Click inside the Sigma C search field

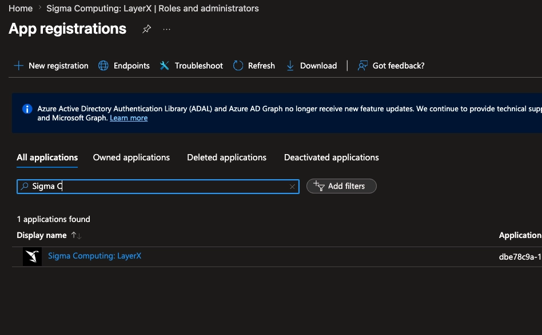(158, 187)
